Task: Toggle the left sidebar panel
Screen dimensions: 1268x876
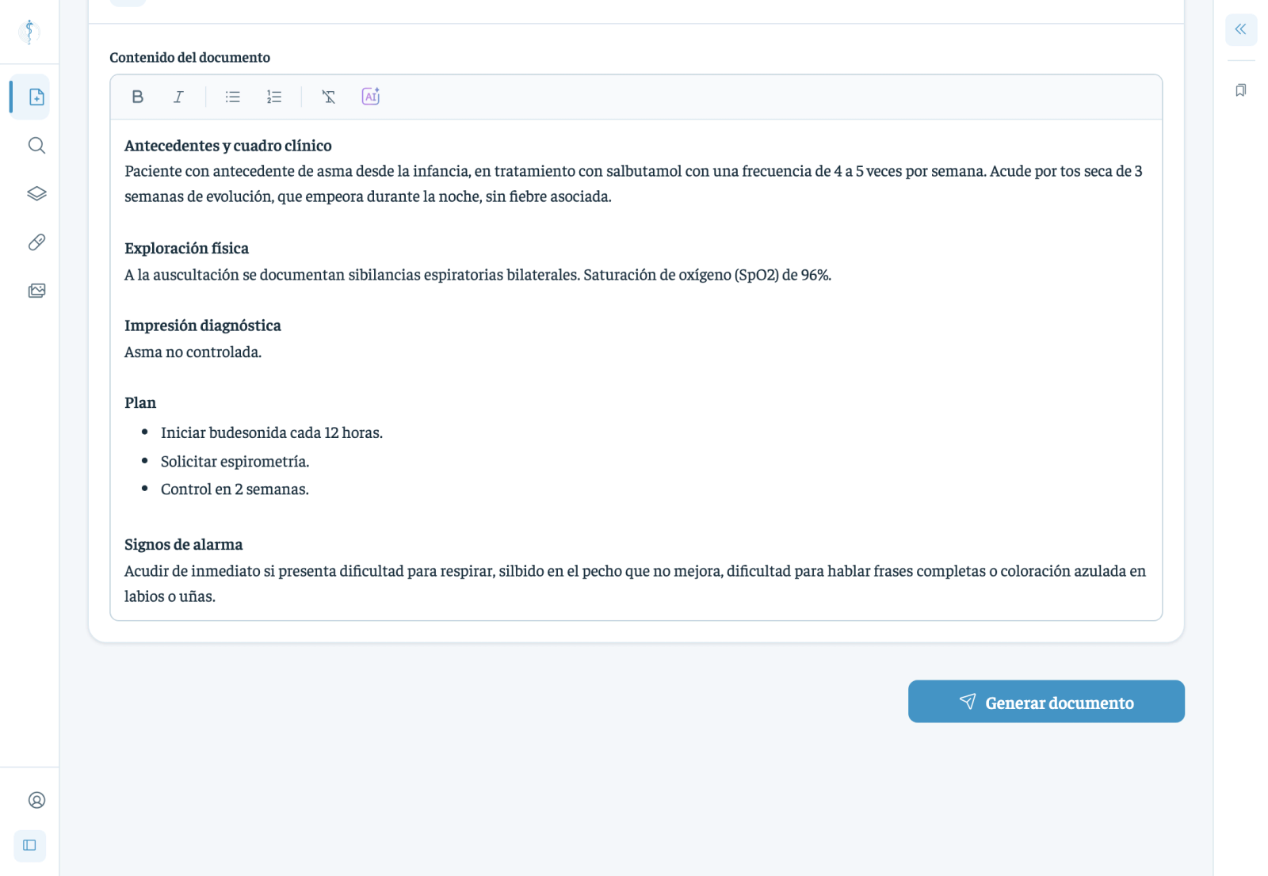Action: point(29,845)
